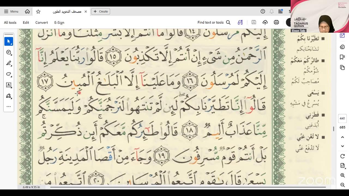Click the total page count 685
The width and height of the screenshot is (349, 196).
click(342, 127)
